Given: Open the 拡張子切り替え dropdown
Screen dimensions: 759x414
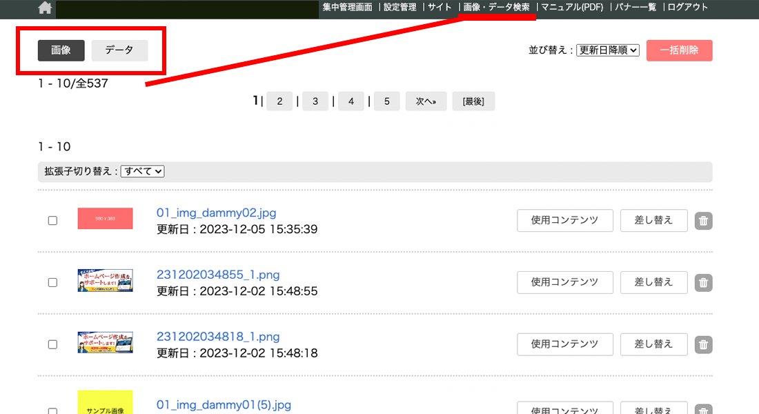Looking at the screenshot, I should (142, 171).
